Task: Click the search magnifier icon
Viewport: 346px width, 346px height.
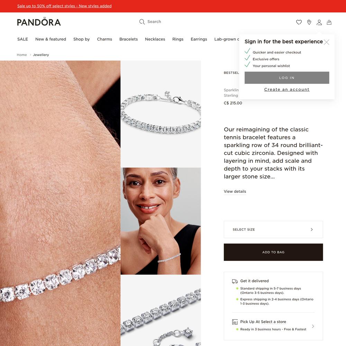Action: click(142, 21)
